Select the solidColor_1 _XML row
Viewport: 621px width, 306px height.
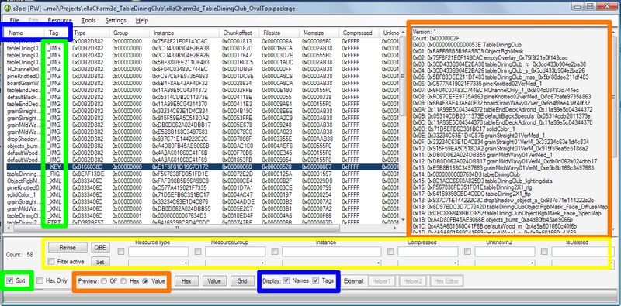click(203, 194)
